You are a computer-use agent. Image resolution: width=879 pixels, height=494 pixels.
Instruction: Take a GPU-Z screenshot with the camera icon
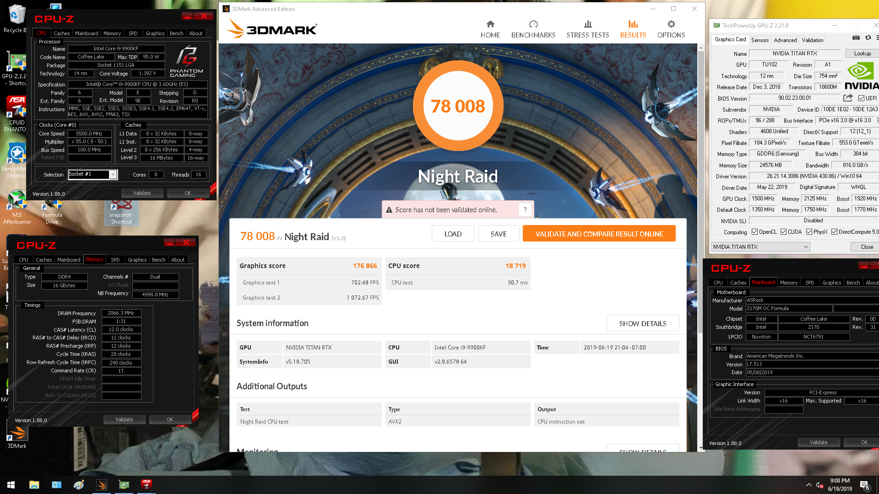coord(856,38)
